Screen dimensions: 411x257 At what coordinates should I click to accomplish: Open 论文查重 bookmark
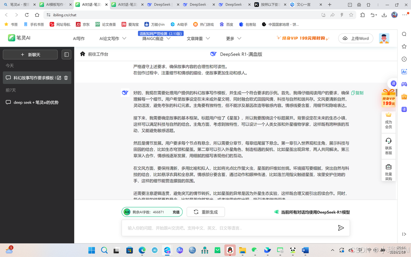tap(106, 24)
